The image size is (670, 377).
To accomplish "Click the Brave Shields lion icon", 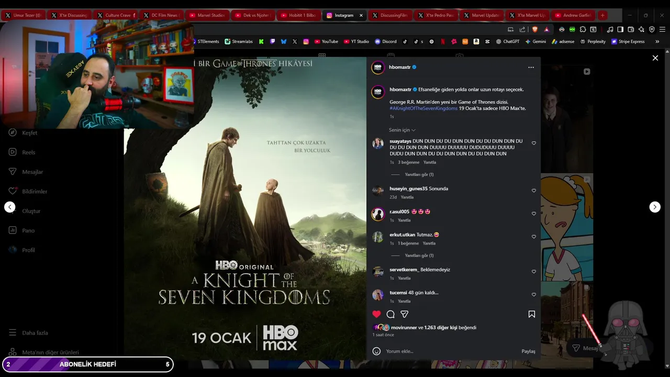I will pos(535,29).
